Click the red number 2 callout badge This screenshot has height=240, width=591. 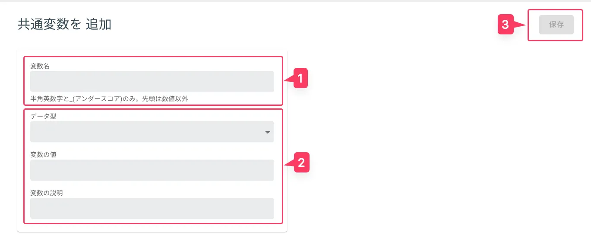point(302,163)
